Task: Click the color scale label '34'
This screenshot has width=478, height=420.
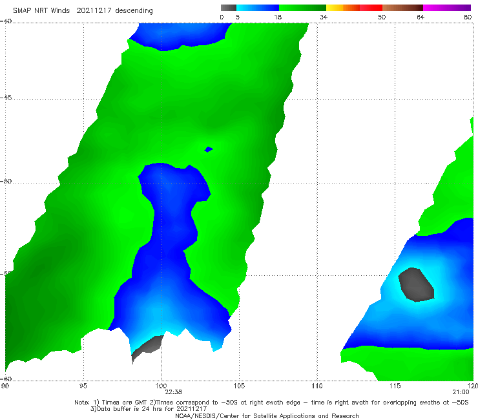Action: coord(324,17)
